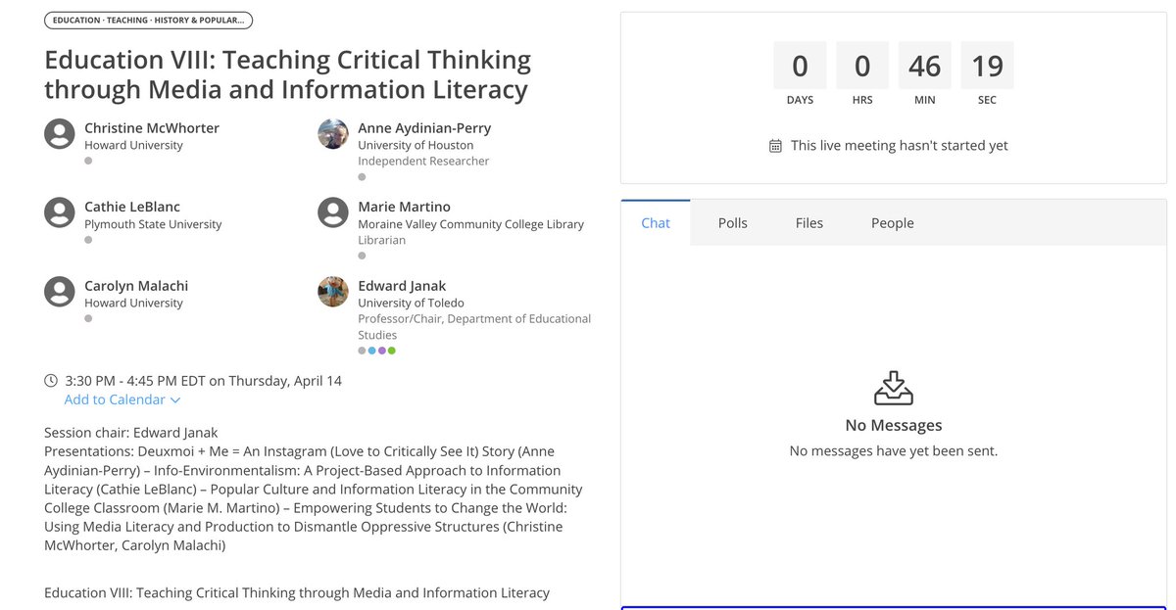Open Edward Janak's green social link icon
1176x610 pixels.
point(391,351)
